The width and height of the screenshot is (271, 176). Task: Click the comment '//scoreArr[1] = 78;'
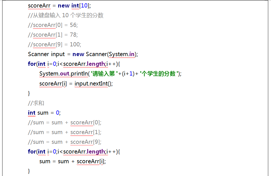click(x=53, y=35)
